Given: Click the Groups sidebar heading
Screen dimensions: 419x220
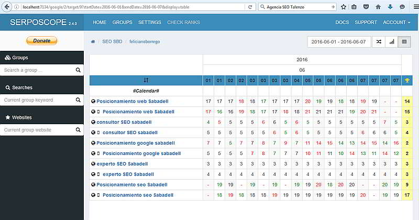Looking at the screenshot, I should pyautogui.click(x=17, y=58).
